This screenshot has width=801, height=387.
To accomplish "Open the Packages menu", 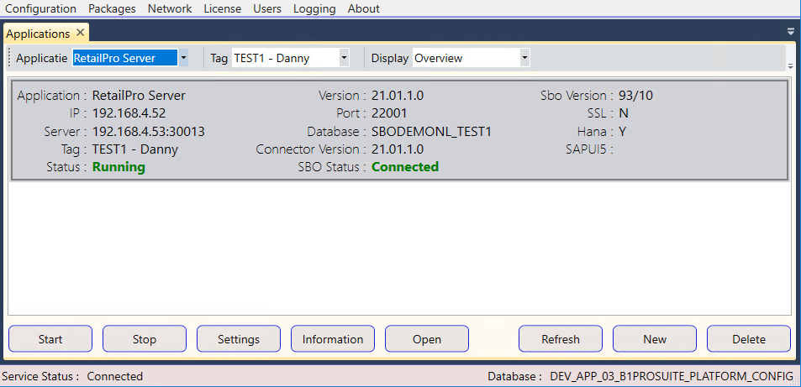I will point(113,8).
